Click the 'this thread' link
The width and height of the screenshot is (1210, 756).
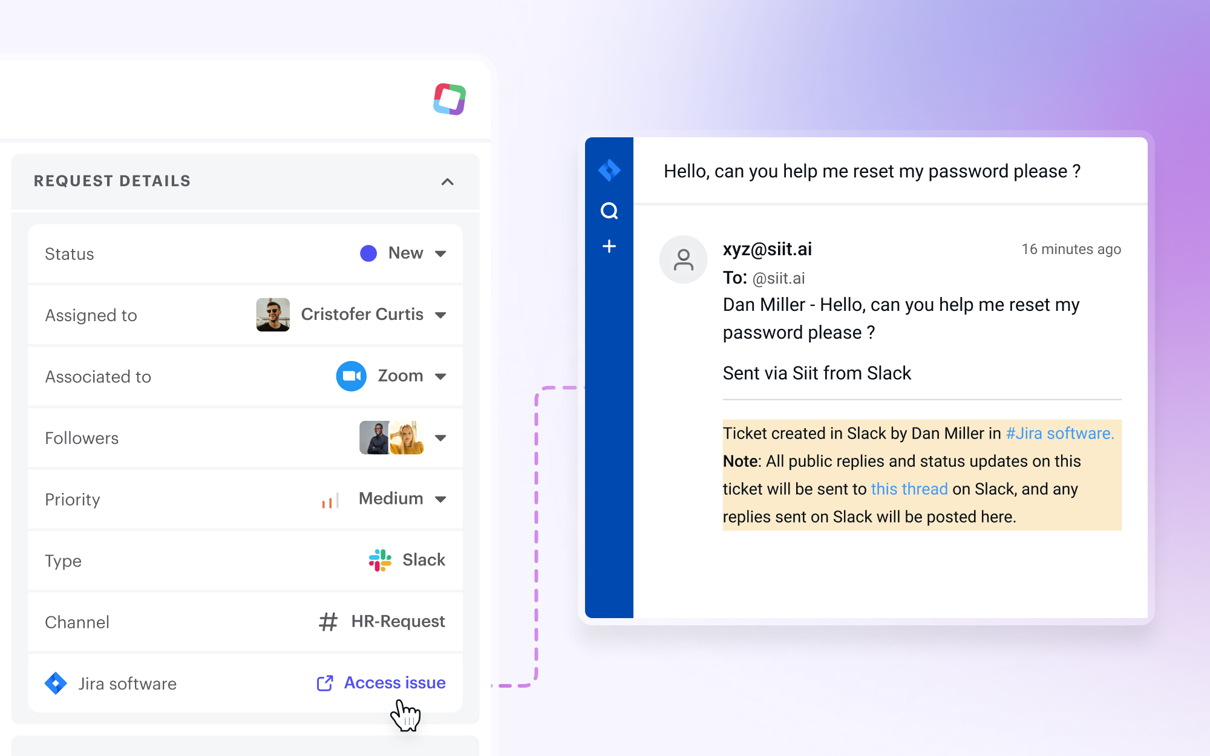[x=909, y=489]
